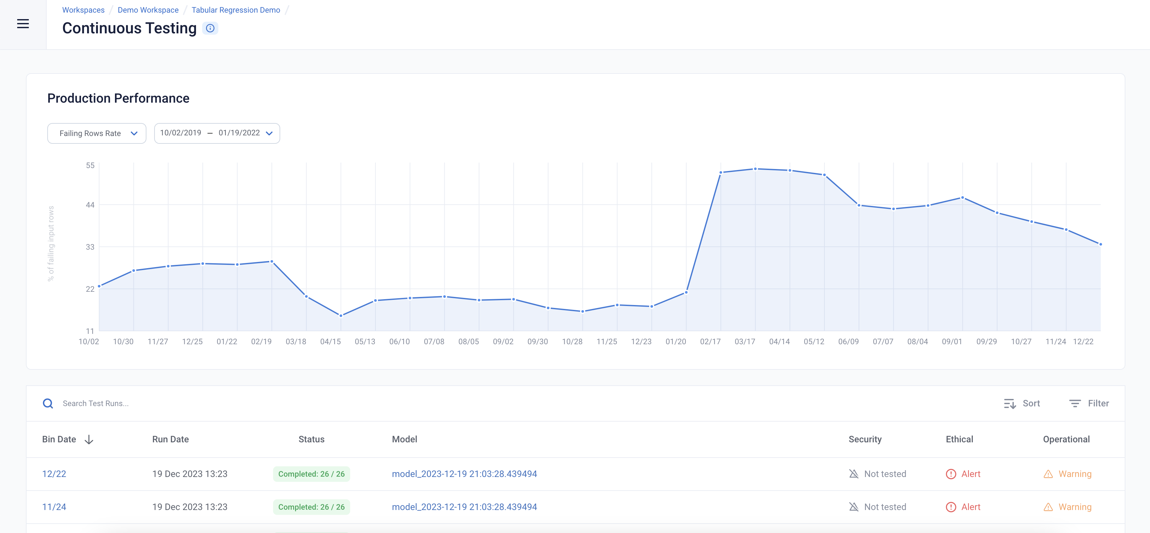Click Completed: 26 / 26 badge in 11/24 row

312,507
